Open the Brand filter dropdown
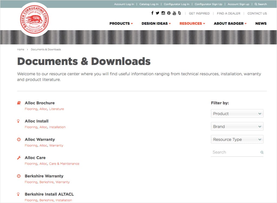Image resolution: width=277 pixels, height=203 pixels. pos(237,127)
